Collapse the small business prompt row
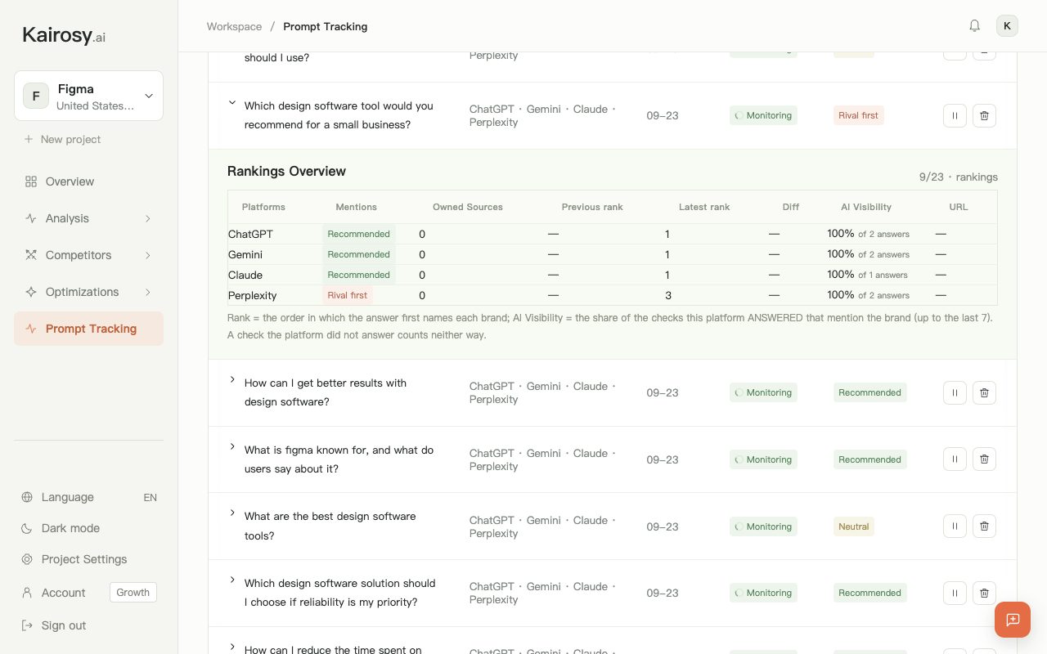The height and width of the screenshot is (654, 1047). coord(232,103)
